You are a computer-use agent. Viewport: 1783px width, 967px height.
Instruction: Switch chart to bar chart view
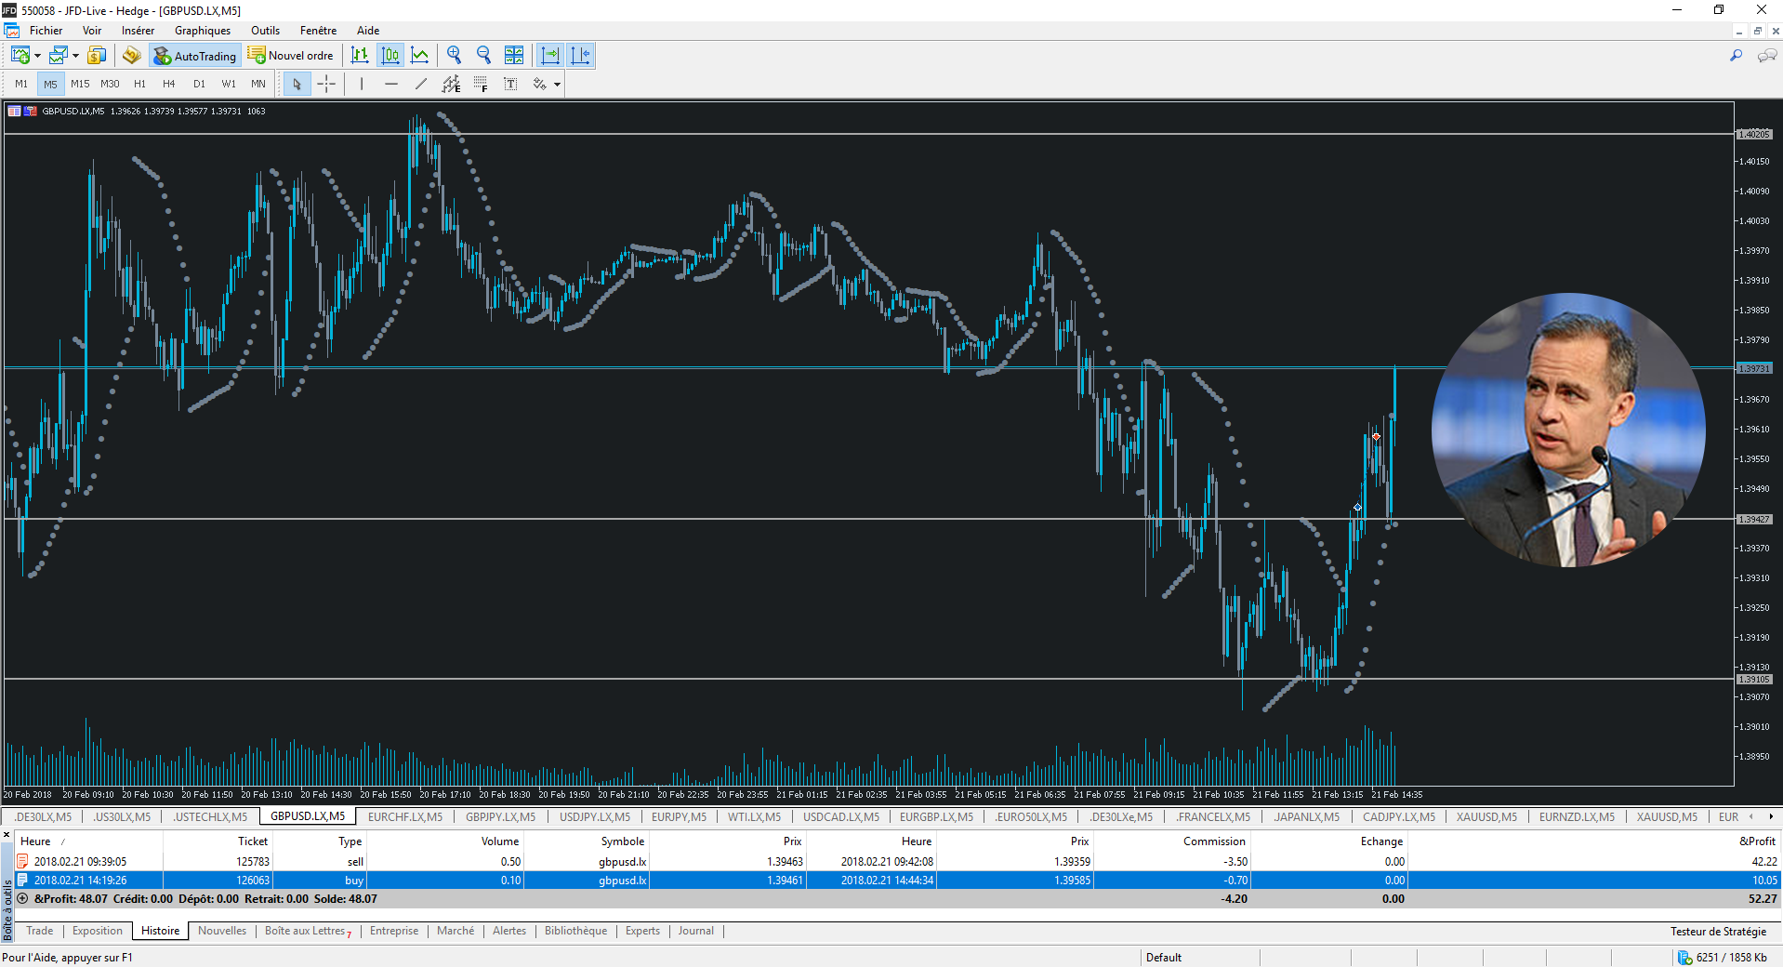pyautogui.click(x=360, y=56)
